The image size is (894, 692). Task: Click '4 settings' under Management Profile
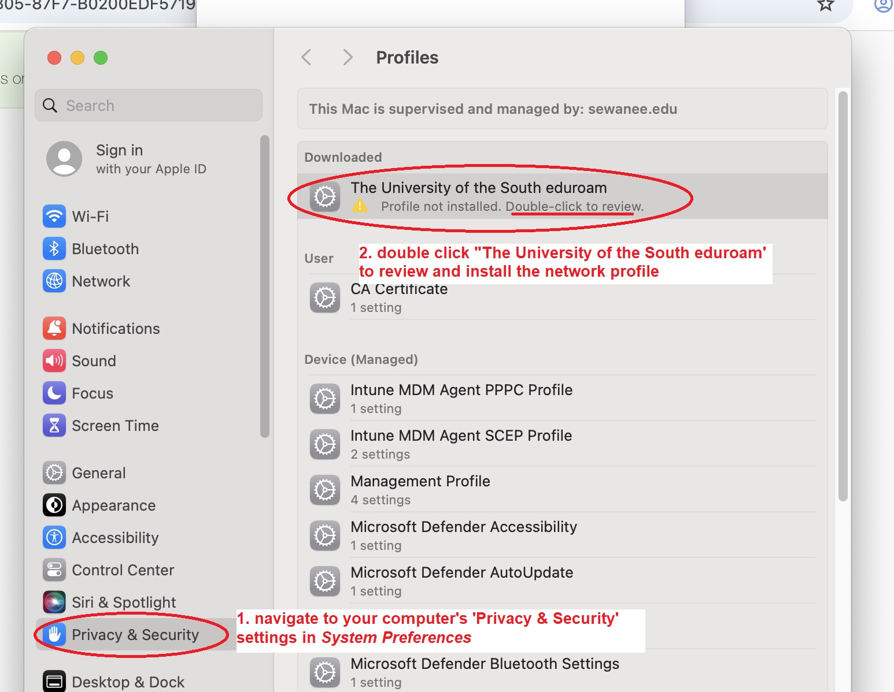pos(380,500)
